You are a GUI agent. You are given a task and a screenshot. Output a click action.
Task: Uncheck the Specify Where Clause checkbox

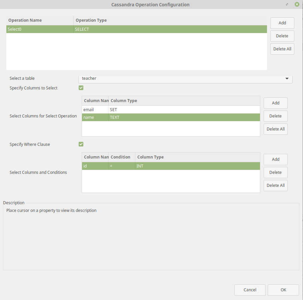[81, 144]
